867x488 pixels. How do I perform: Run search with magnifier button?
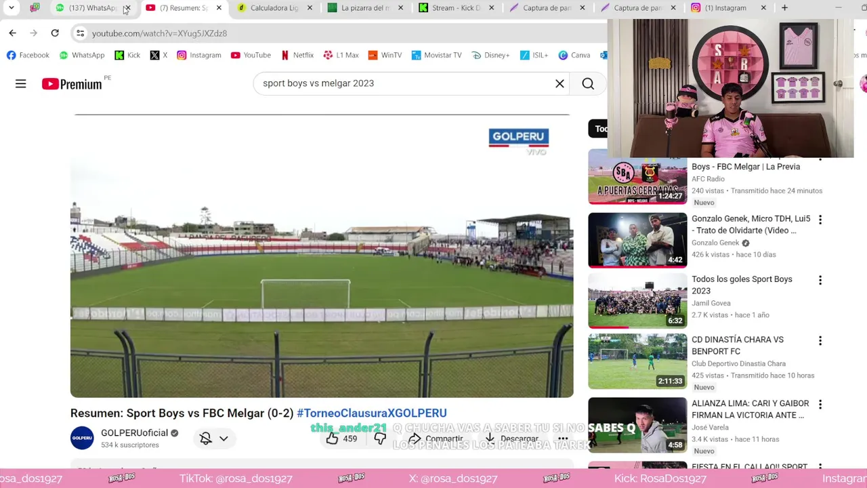588,83
